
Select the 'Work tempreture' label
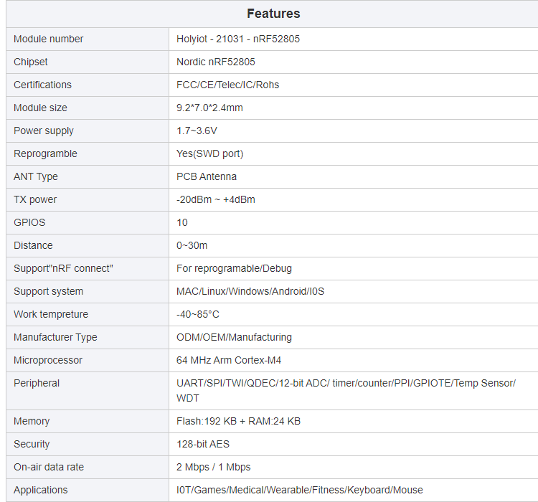[x=51, y=314]
